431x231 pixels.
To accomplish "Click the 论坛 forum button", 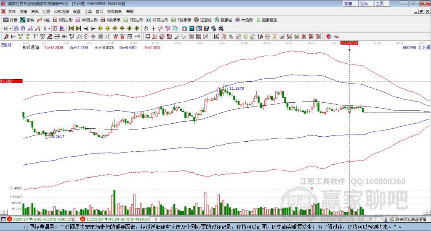I will [x=364, y=3].
